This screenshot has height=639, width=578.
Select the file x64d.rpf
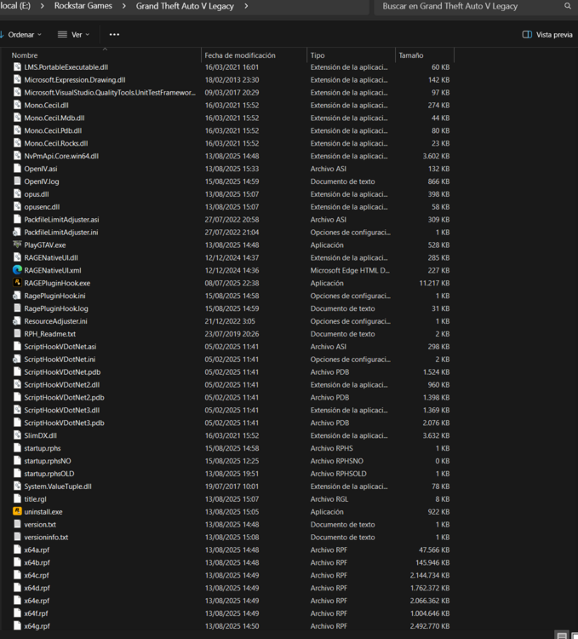[x=37, y=588]
